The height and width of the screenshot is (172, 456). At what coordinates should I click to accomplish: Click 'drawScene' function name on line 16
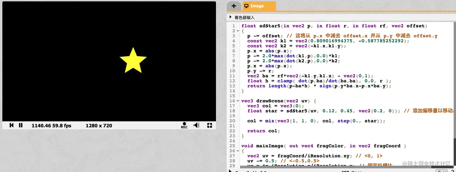pos(270,101)
